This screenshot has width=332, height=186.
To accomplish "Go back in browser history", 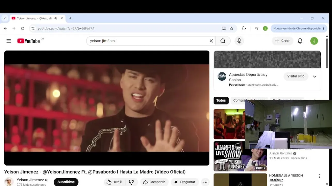I will click(x=5, y=28).
